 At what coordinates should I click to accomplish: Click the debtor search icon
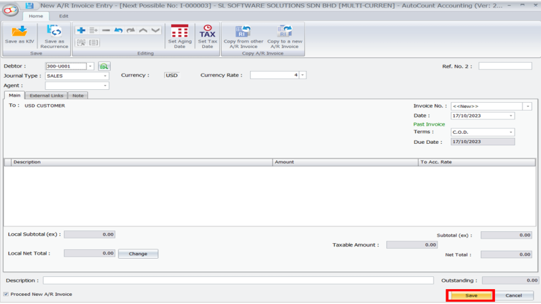pyautogui.click(x=104, y=66)
